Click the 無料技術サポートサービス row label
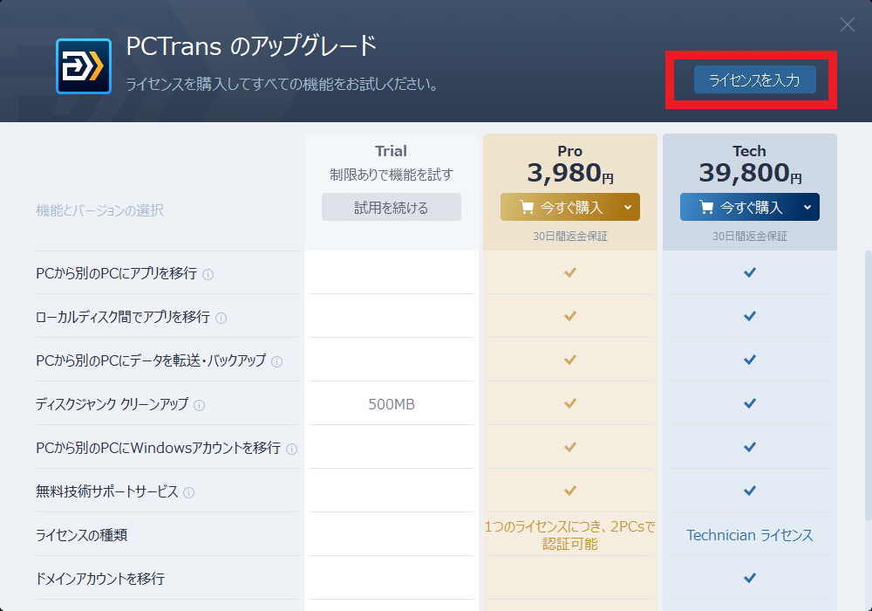 pos(106,491)
